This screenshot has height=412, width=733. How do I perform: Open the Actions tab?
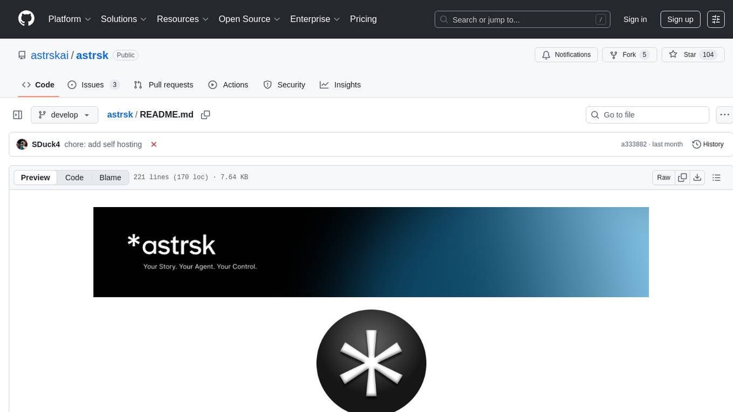[x=228, y=85]
